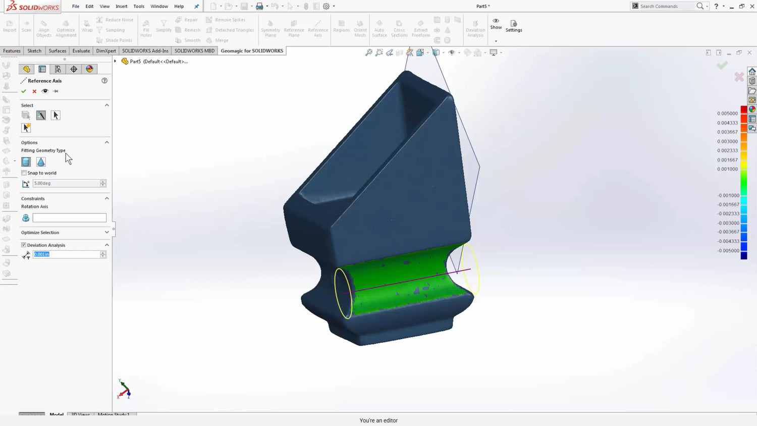Uncheck the Deviation Analysis checkbox
The height and width of the screenshot is (426, 757).
24,245
